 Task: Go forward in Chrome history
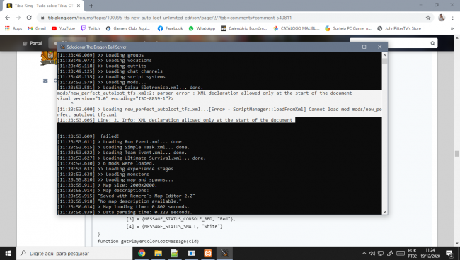point(18,18)
